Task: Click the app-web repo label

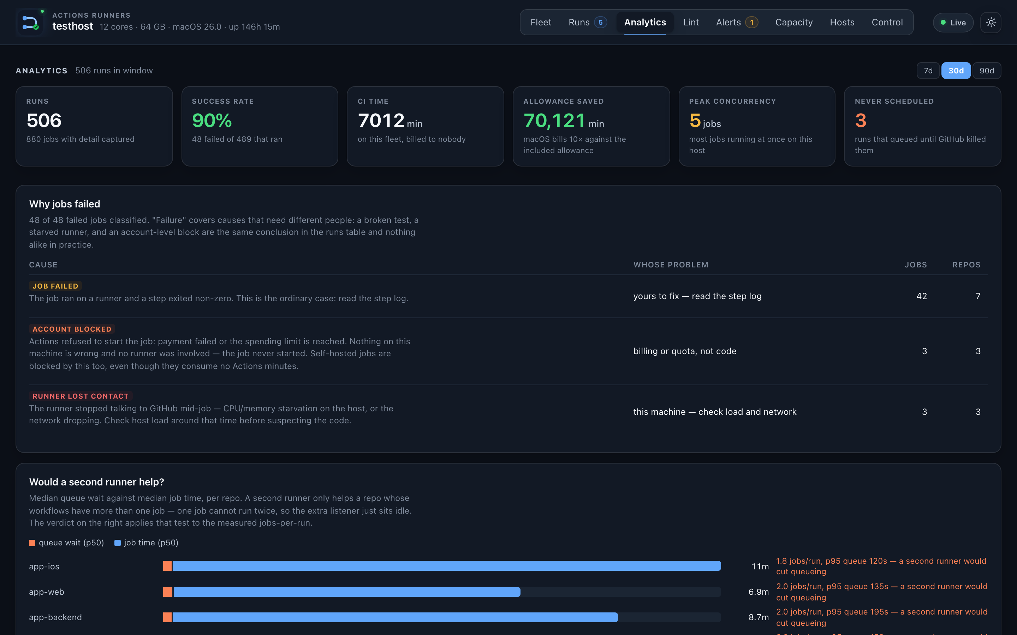Action: [x=46, y=592]
